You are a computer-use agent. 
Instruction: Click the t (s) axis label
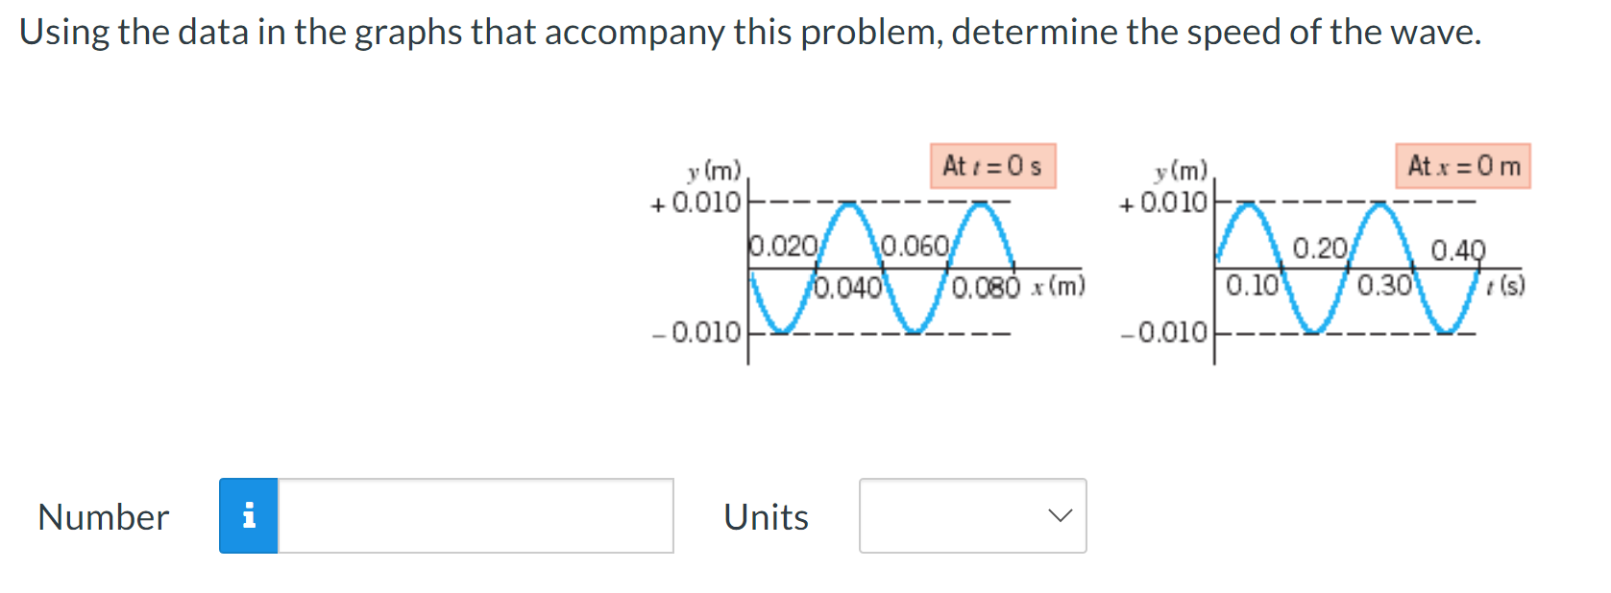coord(1501,285)
